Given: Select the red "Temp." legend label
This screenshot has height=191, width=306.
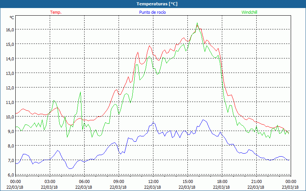Looking at the screenshot, I should tap(56, 12).
